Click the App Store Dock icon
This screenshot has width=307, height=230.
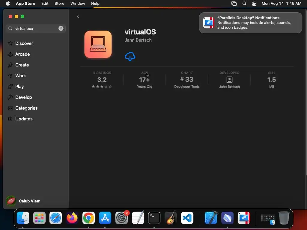[105, 218]
